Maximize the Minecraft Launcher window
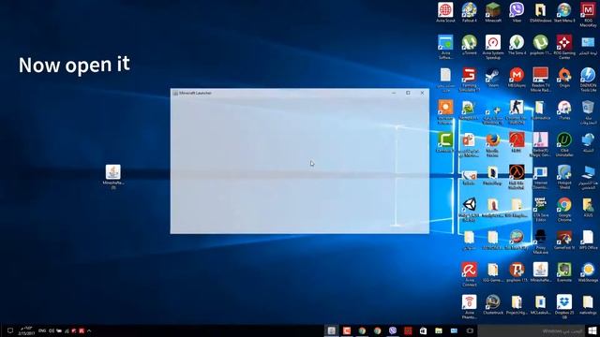 click(408, 93)
